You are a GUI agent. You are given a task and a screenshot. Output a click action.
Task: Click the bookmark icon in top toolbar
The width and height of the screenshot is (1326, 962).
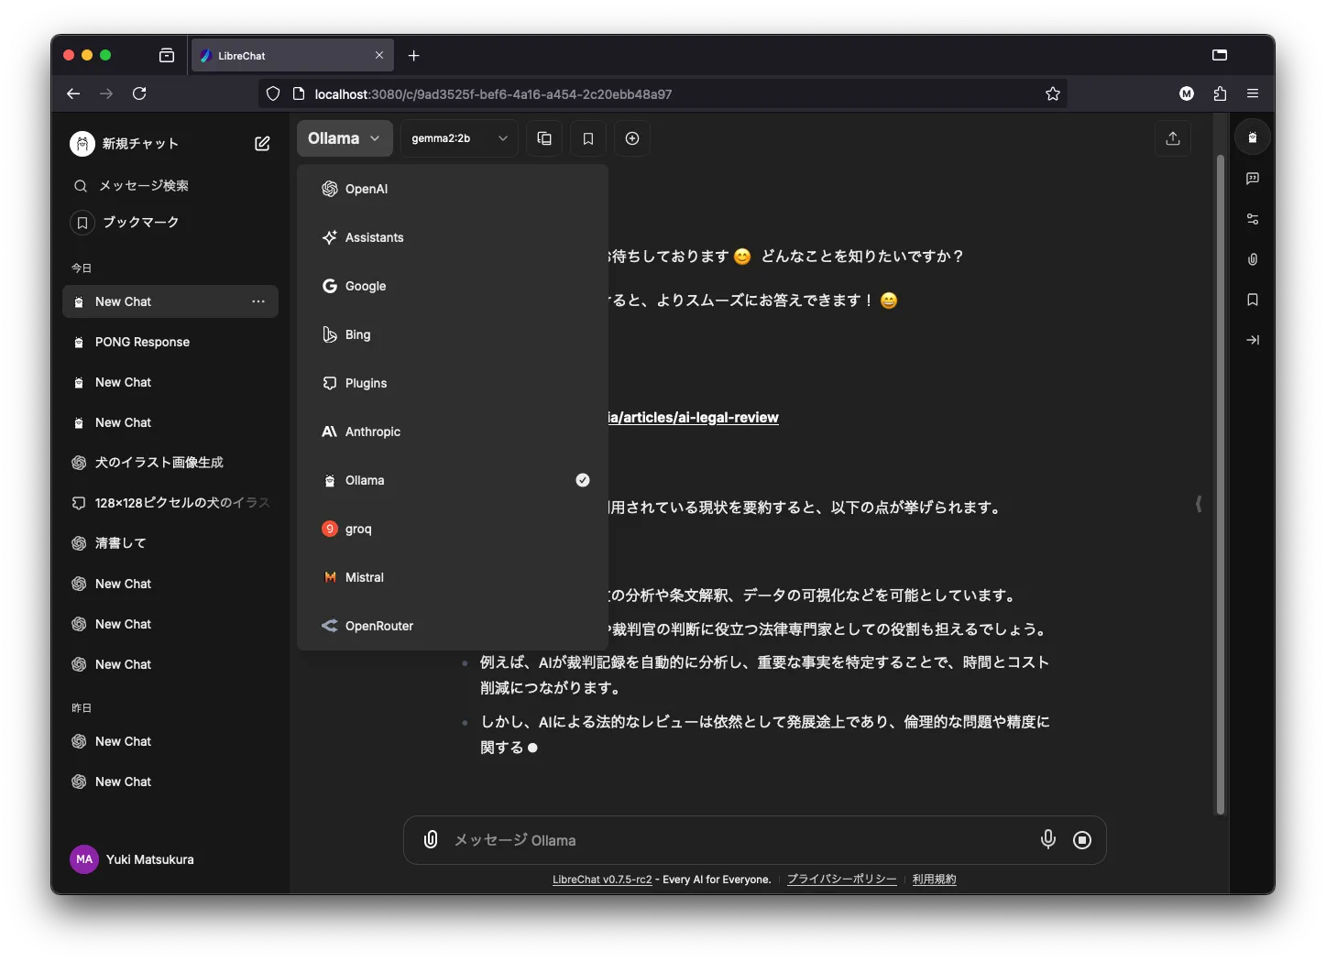pos(588,138)
